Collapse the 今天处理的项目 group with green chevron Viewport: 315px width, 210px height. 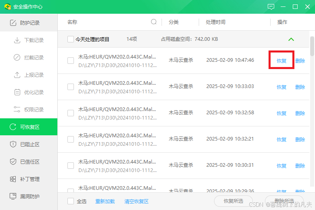click(291, 40)
